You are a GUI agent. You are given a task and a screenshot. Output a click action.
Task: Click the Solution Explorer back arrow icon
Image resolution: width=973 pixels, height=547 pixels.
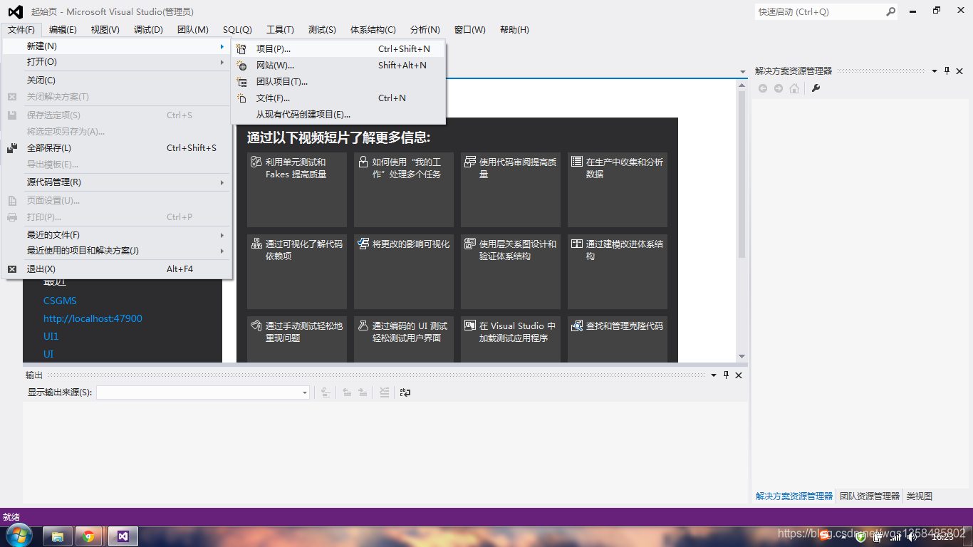(763, 88)
